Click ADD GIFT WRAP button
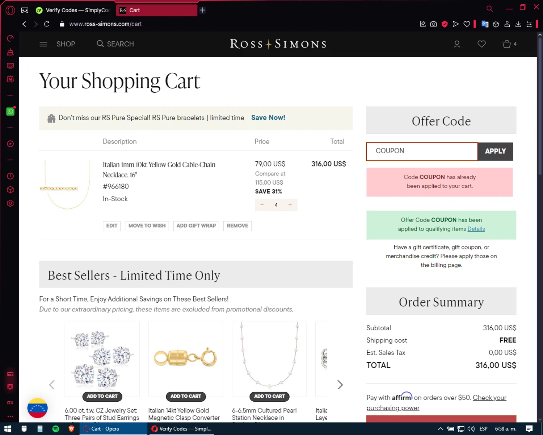The height and width of the screenshot is (435, 543). click(196, 226)
